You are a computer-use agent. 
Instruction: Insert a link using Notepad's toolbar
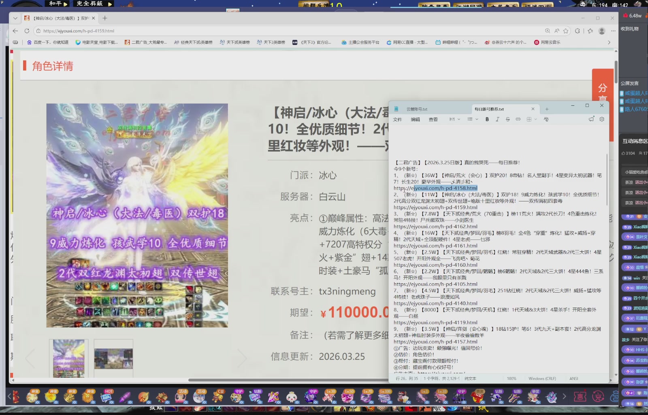coord(518,119)
